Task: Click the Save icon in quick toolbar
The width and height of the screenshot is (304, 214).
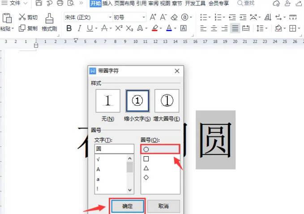Action: tap(39, 3)
